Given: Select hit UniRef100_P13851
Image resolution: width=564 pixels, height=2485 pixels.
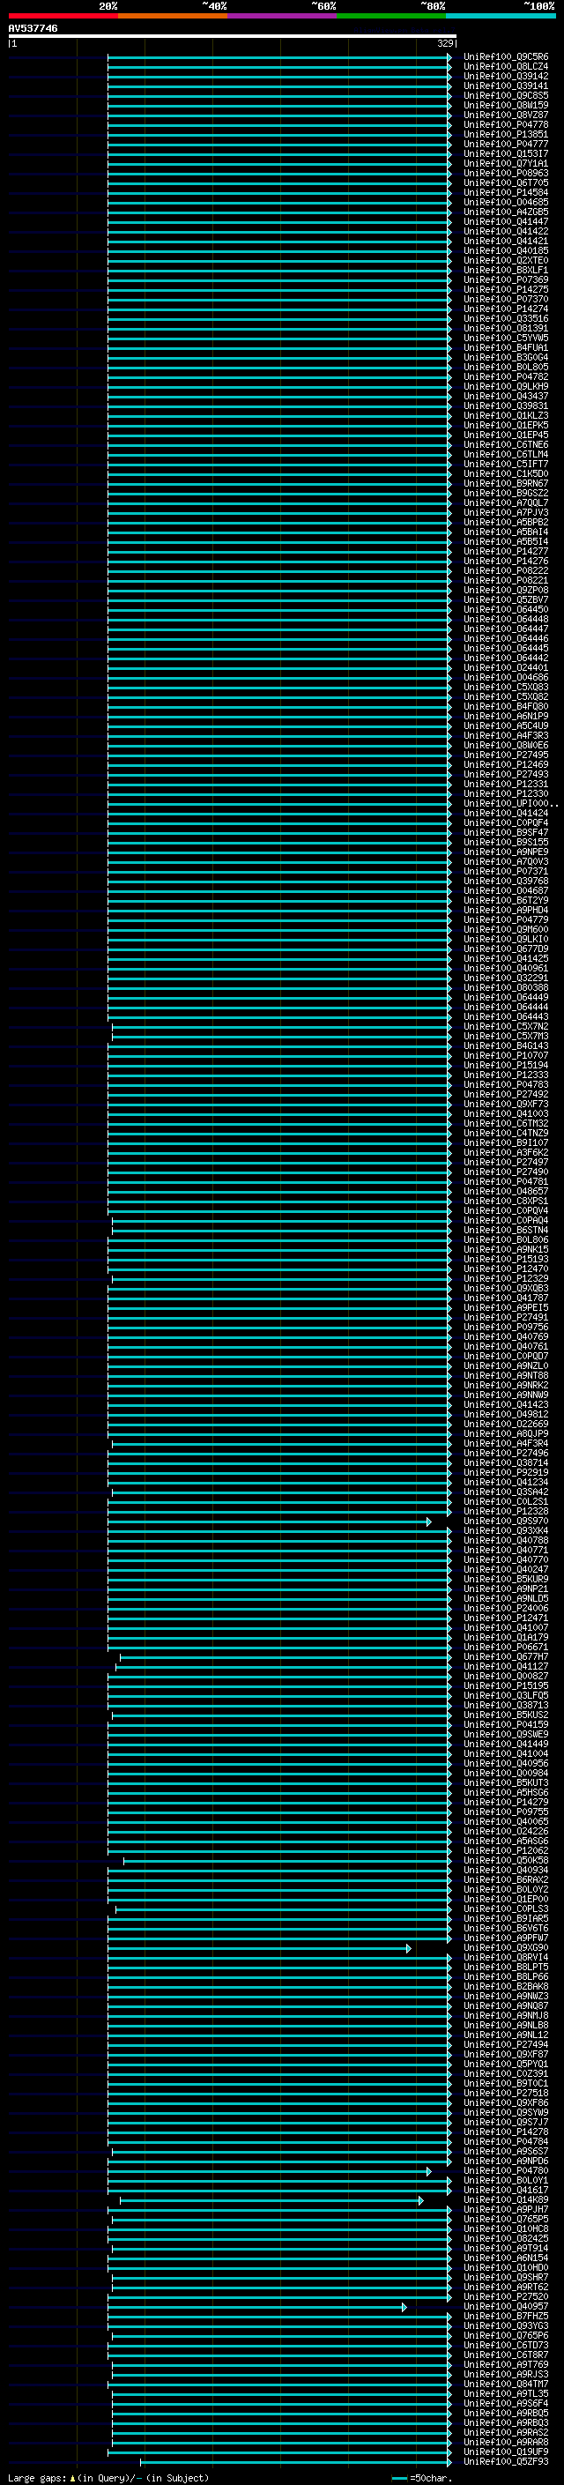Looking at the screenshot, I should click(x=505, y=134).
